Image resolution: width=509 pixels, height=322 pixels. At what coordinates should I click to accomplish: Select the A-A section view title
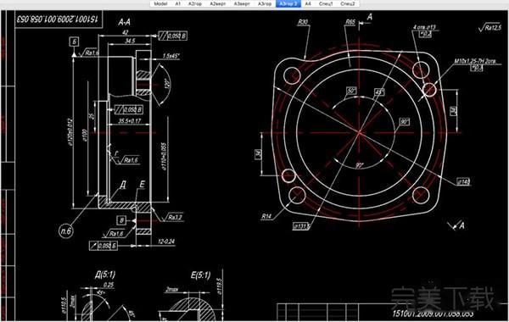[x=125, y=22]
